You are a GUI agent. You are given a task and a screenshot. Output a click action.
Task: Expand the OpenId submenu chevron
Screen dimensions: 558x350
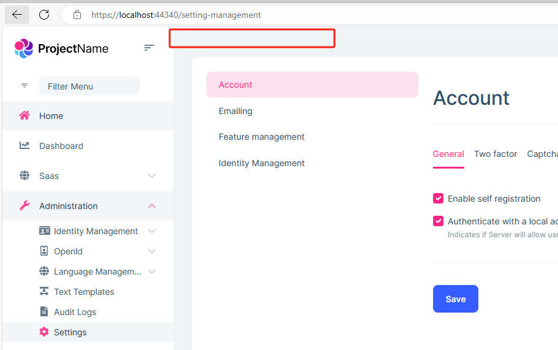click(x=152, y=251)
